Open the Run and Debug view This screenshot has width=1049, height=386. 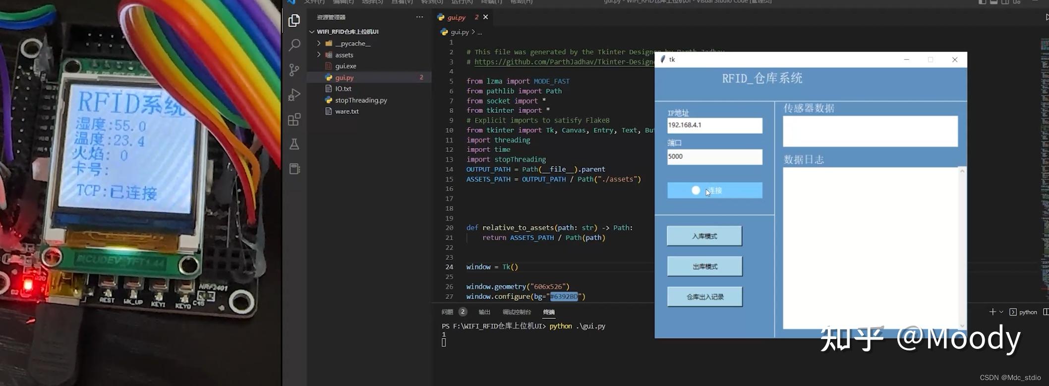(294, 95)
